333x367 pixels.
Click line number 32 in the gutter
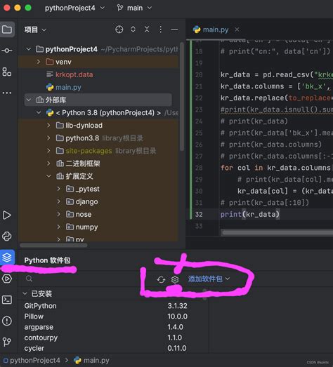[x=199, y=215]
